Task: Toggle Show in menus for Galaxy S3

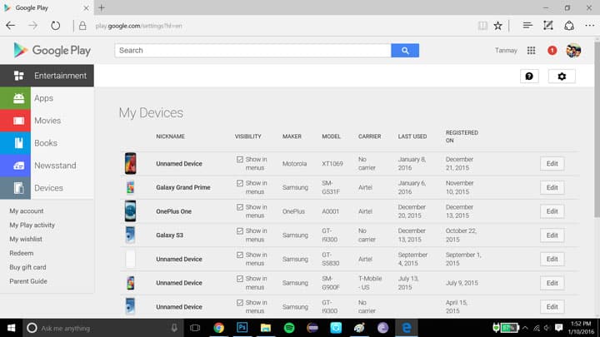Action: point(240,230)
